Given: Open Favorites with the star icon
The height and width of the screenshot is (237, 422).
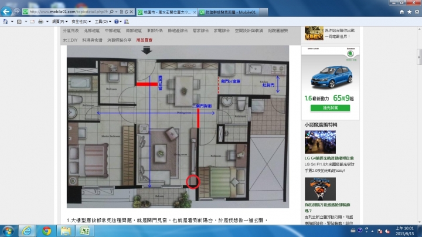Looking at the screenshot, I should tap(409, 12).
